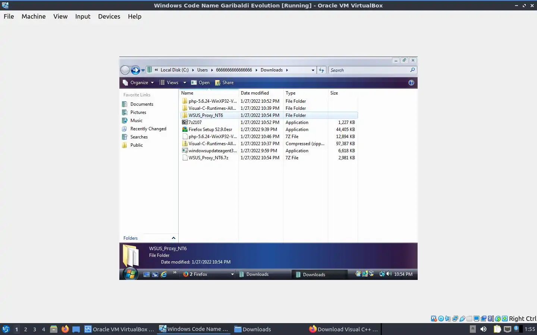
Task: Click the Switch between windows quick launch icon
Action: coord(155,274)
